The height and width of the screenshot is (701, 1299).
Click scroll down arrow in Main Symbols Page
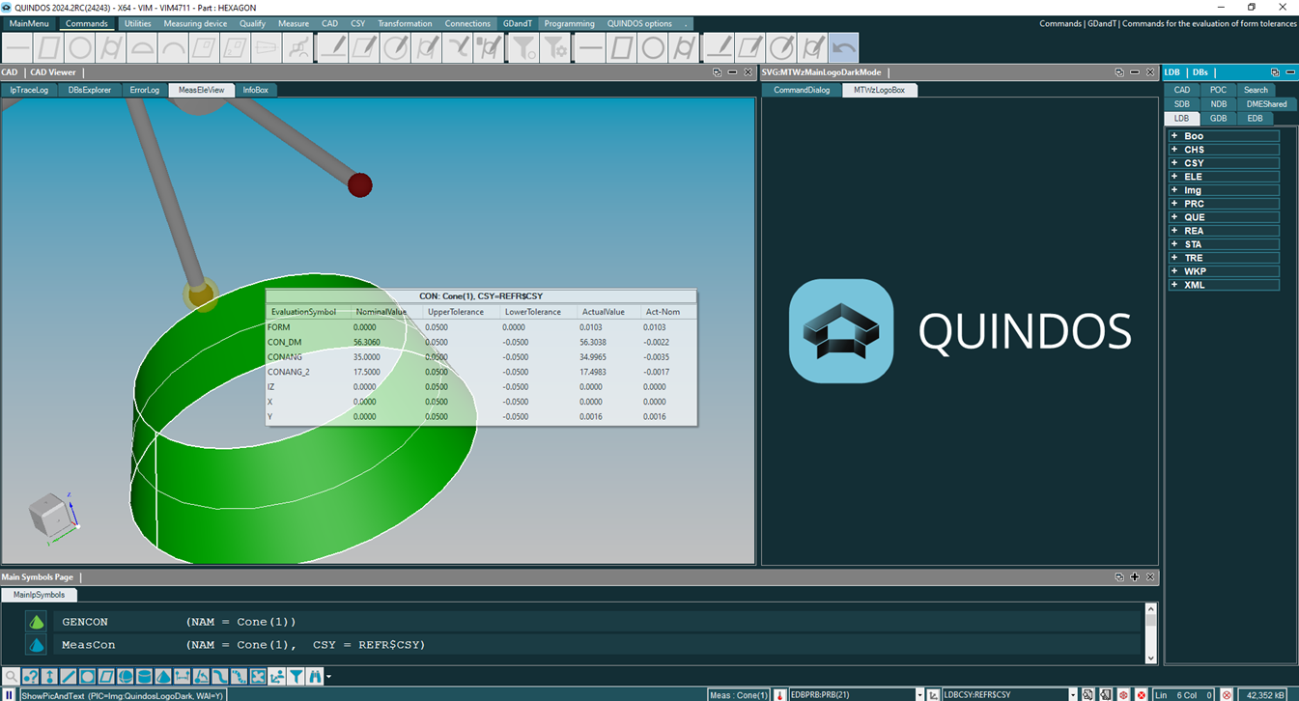[1150, 659]
